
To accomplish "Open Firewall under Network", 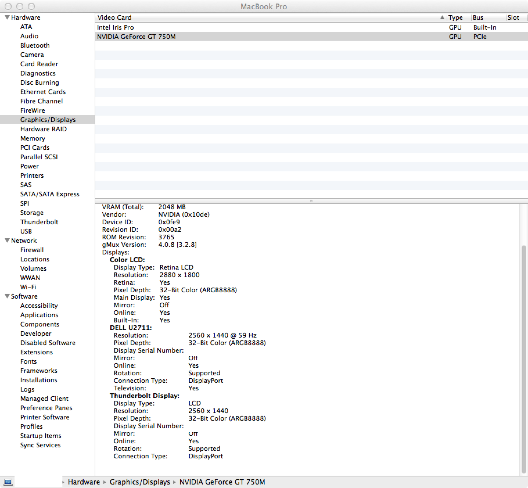I will (x=32, y=250).
